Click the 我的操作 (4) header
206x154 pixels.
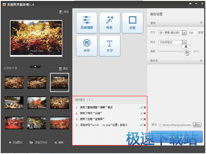coord(84,100)
